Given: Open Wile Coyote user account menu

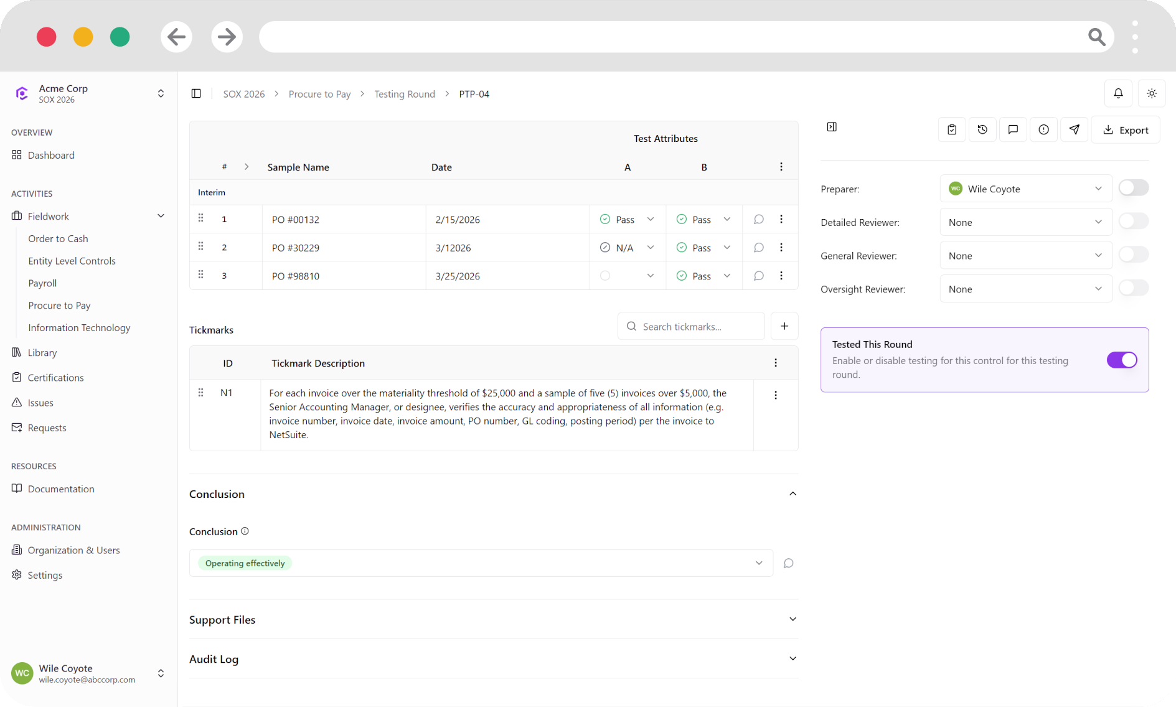Looking at the screenshot, I should click(89, 673).
